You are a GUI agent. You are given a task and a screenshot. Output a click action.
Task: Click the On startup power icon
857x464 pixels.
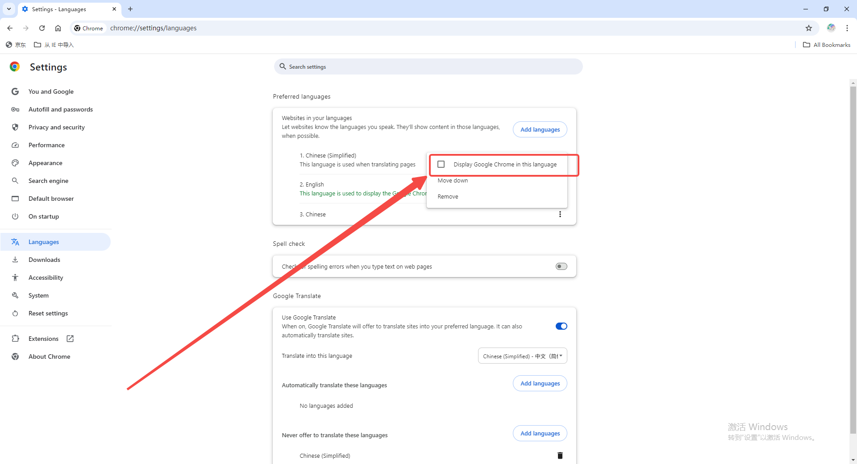click(x=15, y=216)
